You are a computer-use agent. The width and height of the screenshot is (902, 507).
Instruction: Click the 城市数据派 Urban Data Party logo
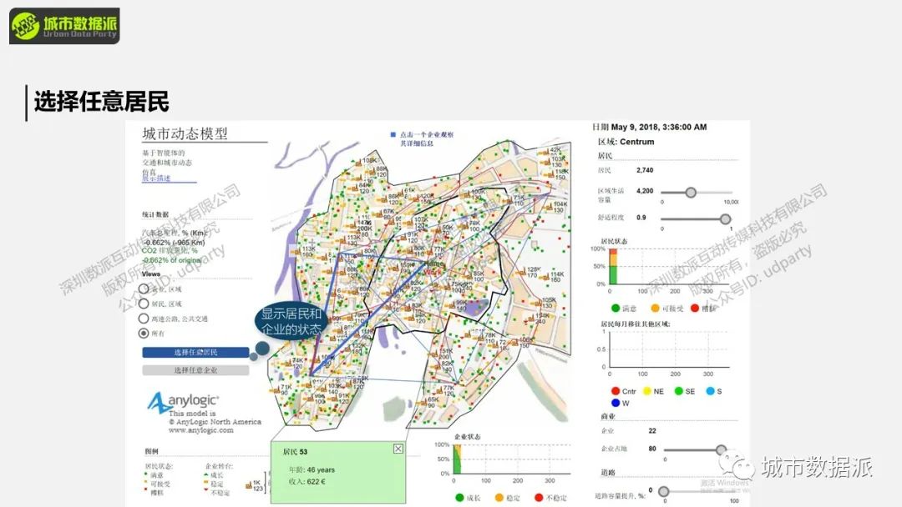[64, 26]
